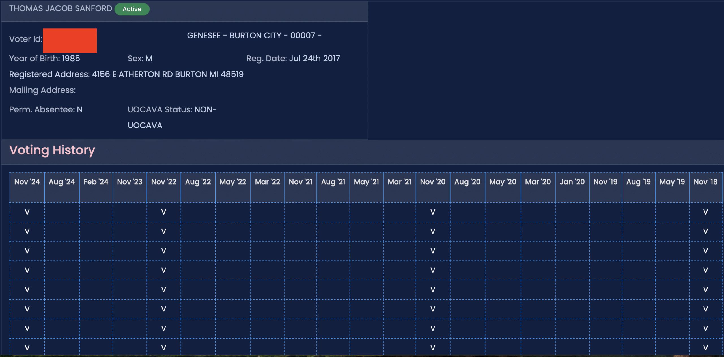Select the Year of Birth 1985 text
The width and height of the screenshot is (724, 357).
[44, 59]
